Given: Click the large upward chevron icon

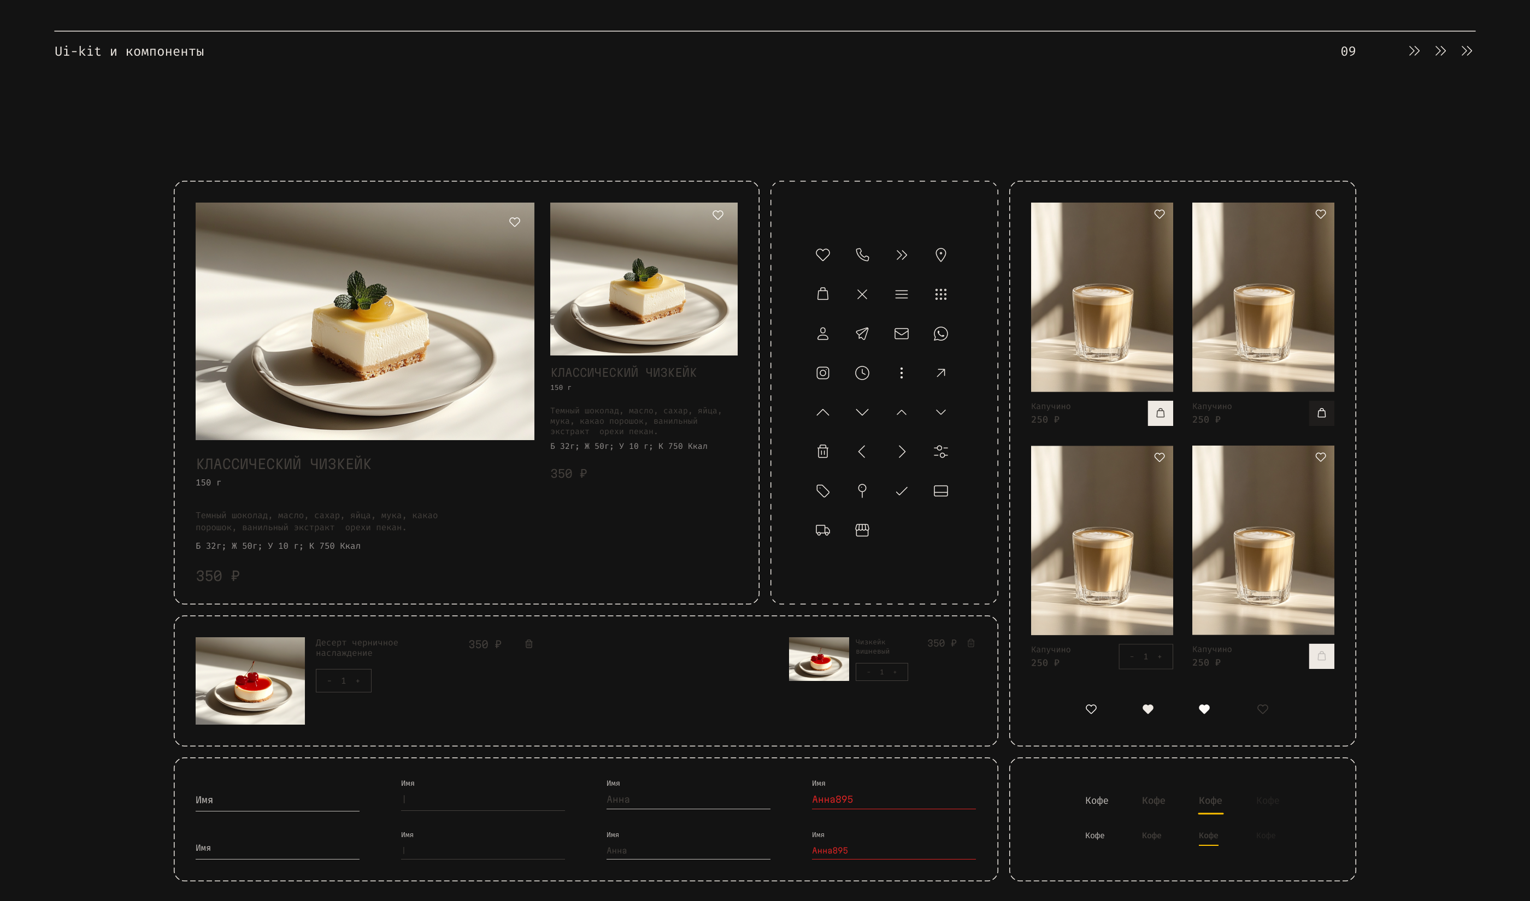Looking at the screenshot, I should 822,412.
